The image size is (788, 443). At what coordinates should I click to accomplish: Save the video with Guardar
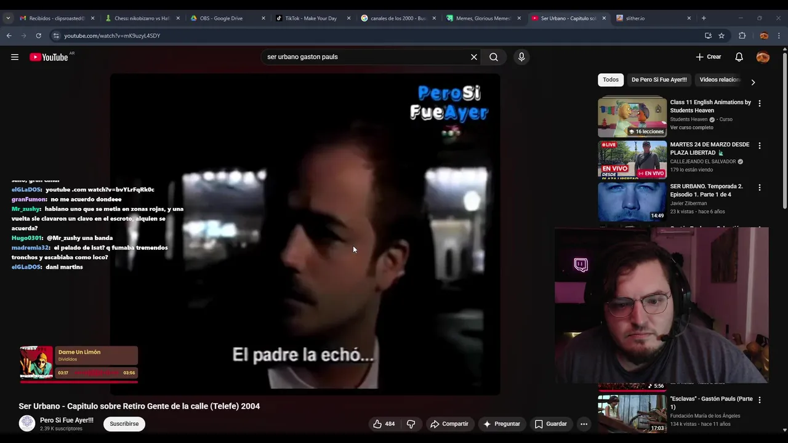click(551, 424)
